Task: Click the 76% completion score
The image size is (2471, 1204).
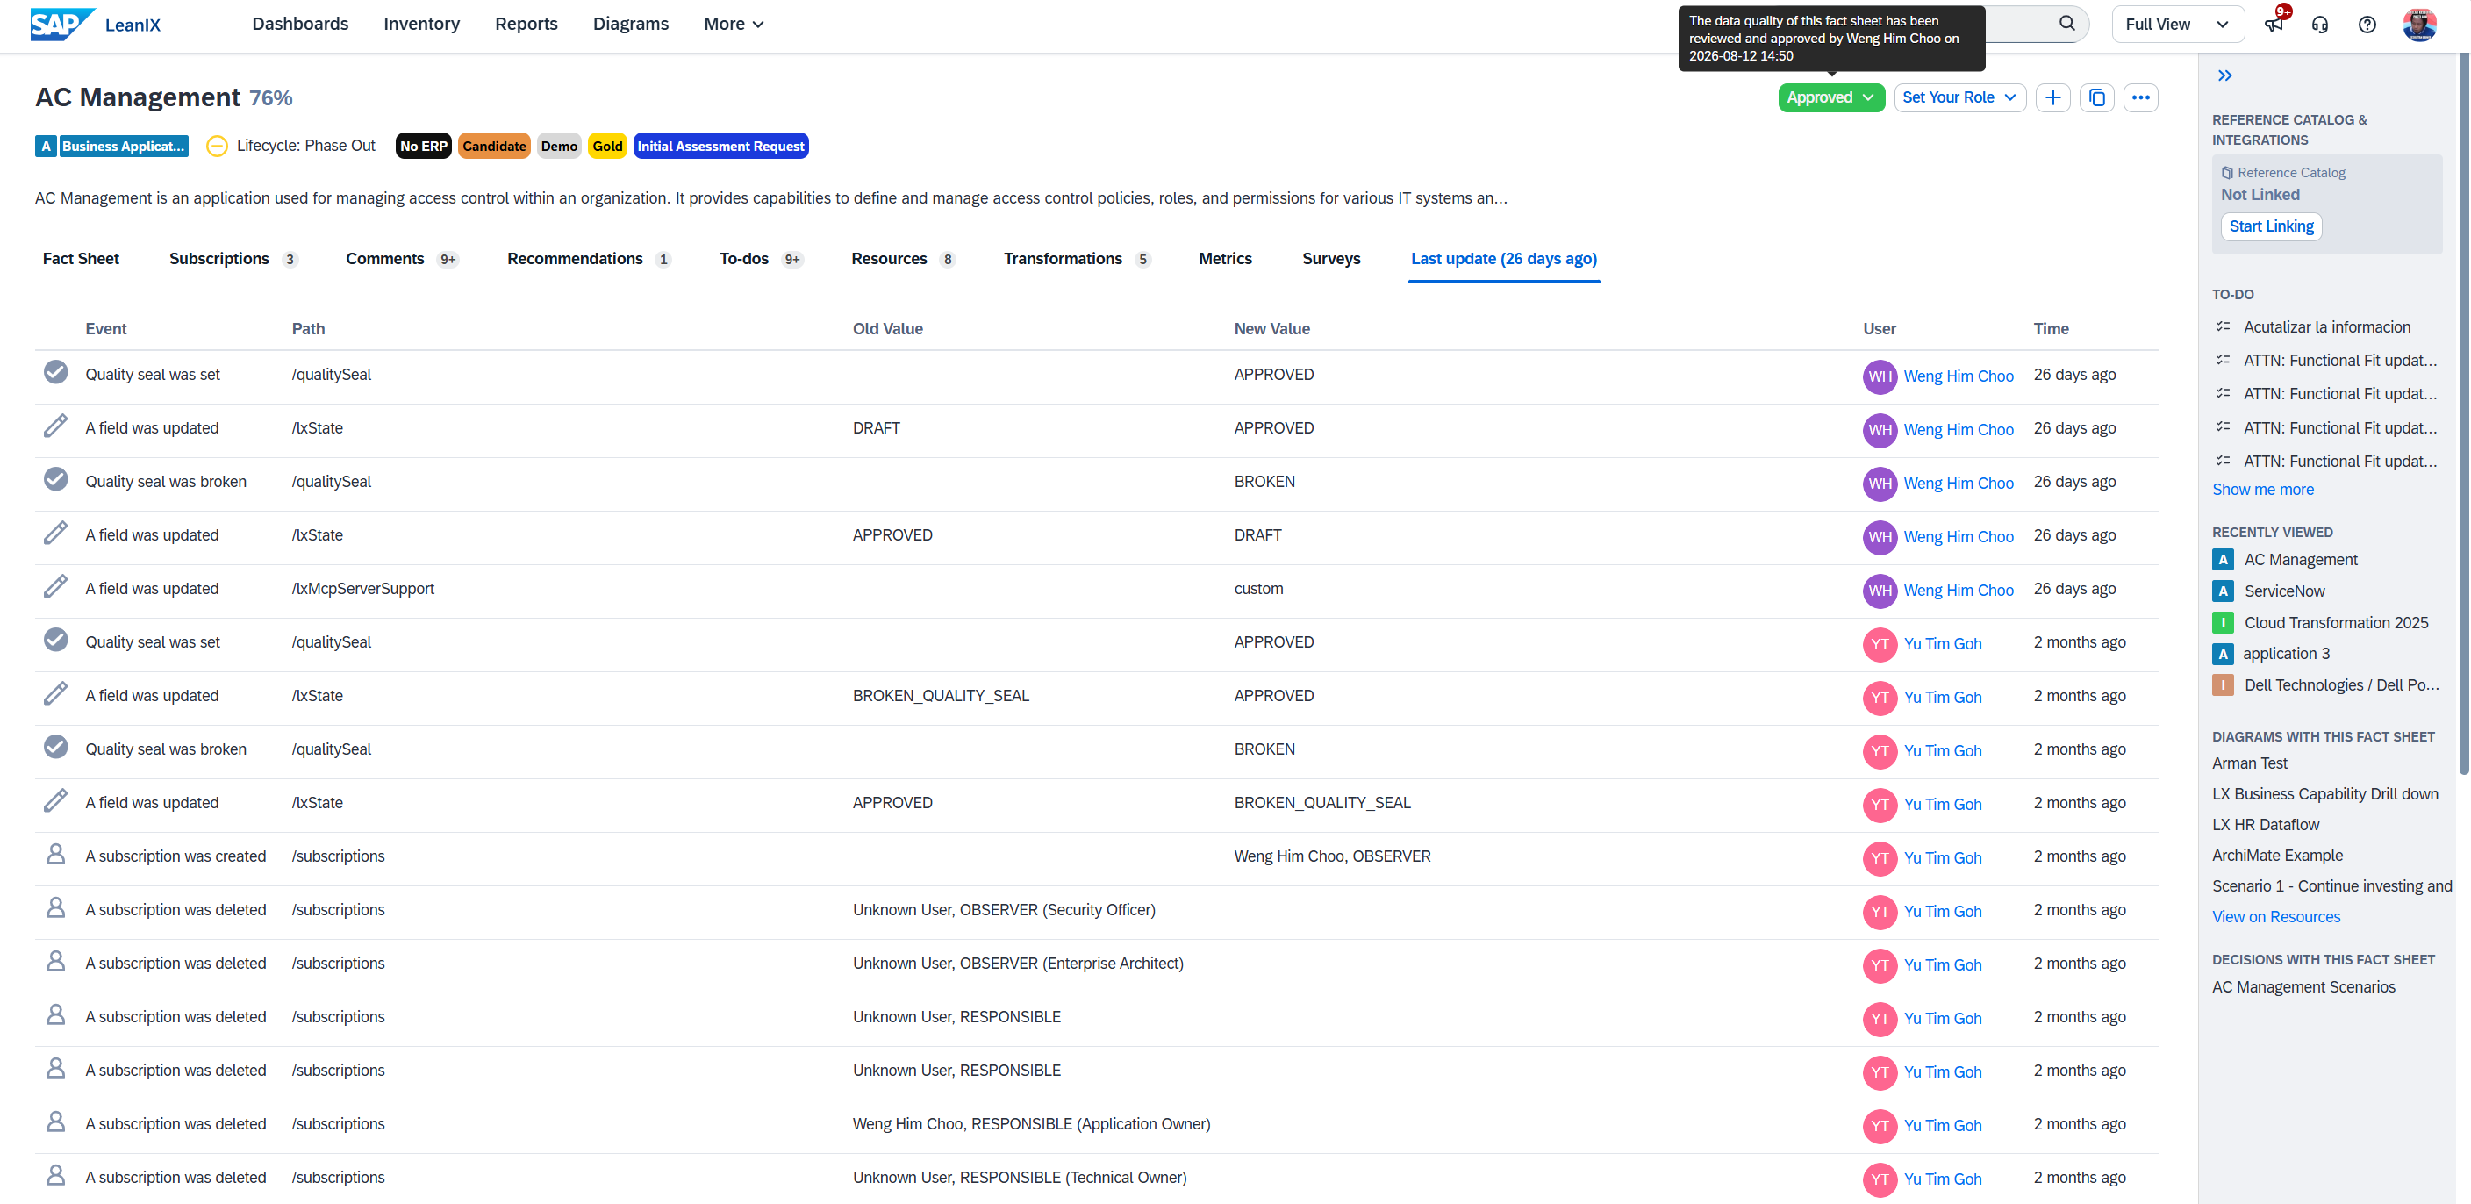Action: coord(270,98)
